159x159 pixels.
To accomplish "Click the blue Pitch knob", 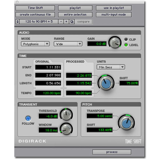I will 126,123.
